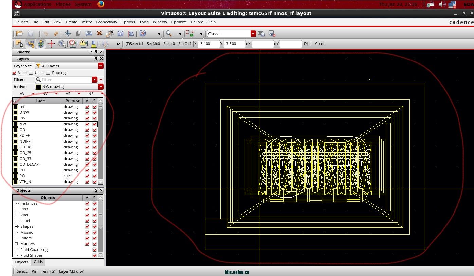Click the Align objects icon
The height and width of the screenshot is (276, 474).
point(131,33)
